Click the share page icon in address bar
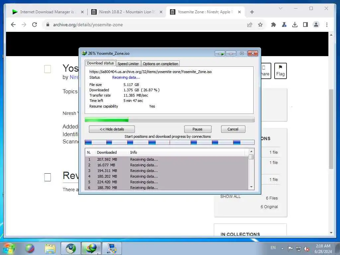Image resolution: width=340 pixels, height=255 pixels. pos(250,25)
